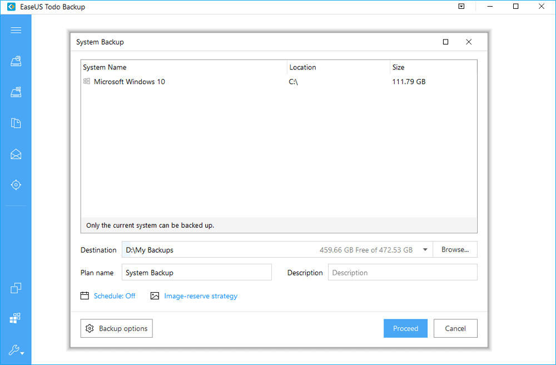Focus the Description input field
This screenshot has width=556, height=365.
coord(403,273)
